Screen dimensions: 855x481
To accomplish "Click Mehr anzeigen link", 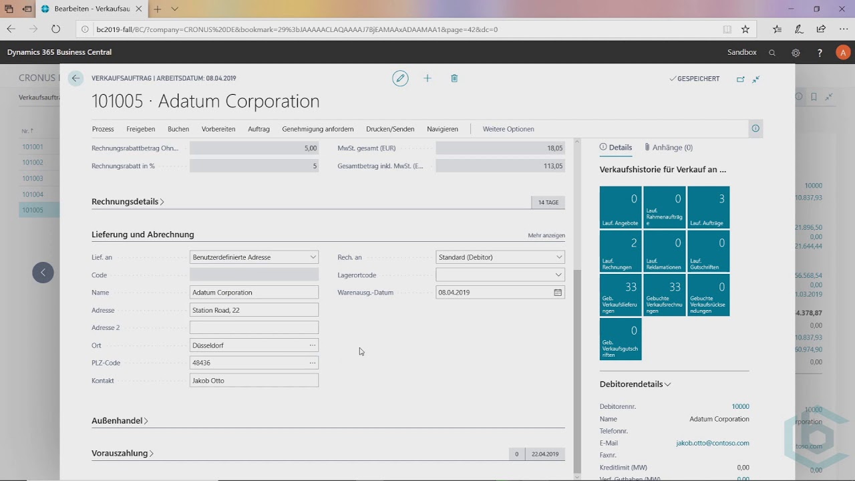I will (x=546, y=235).
